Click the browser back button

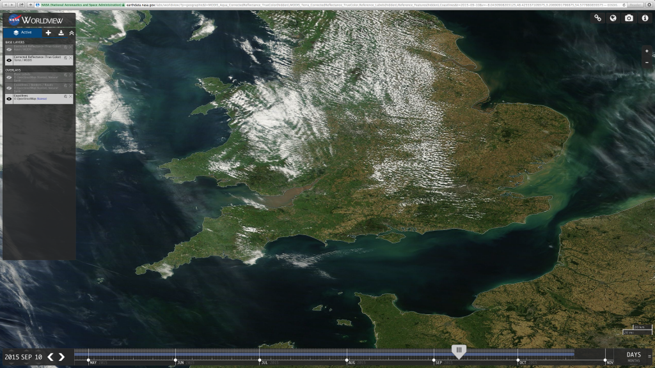5,4
